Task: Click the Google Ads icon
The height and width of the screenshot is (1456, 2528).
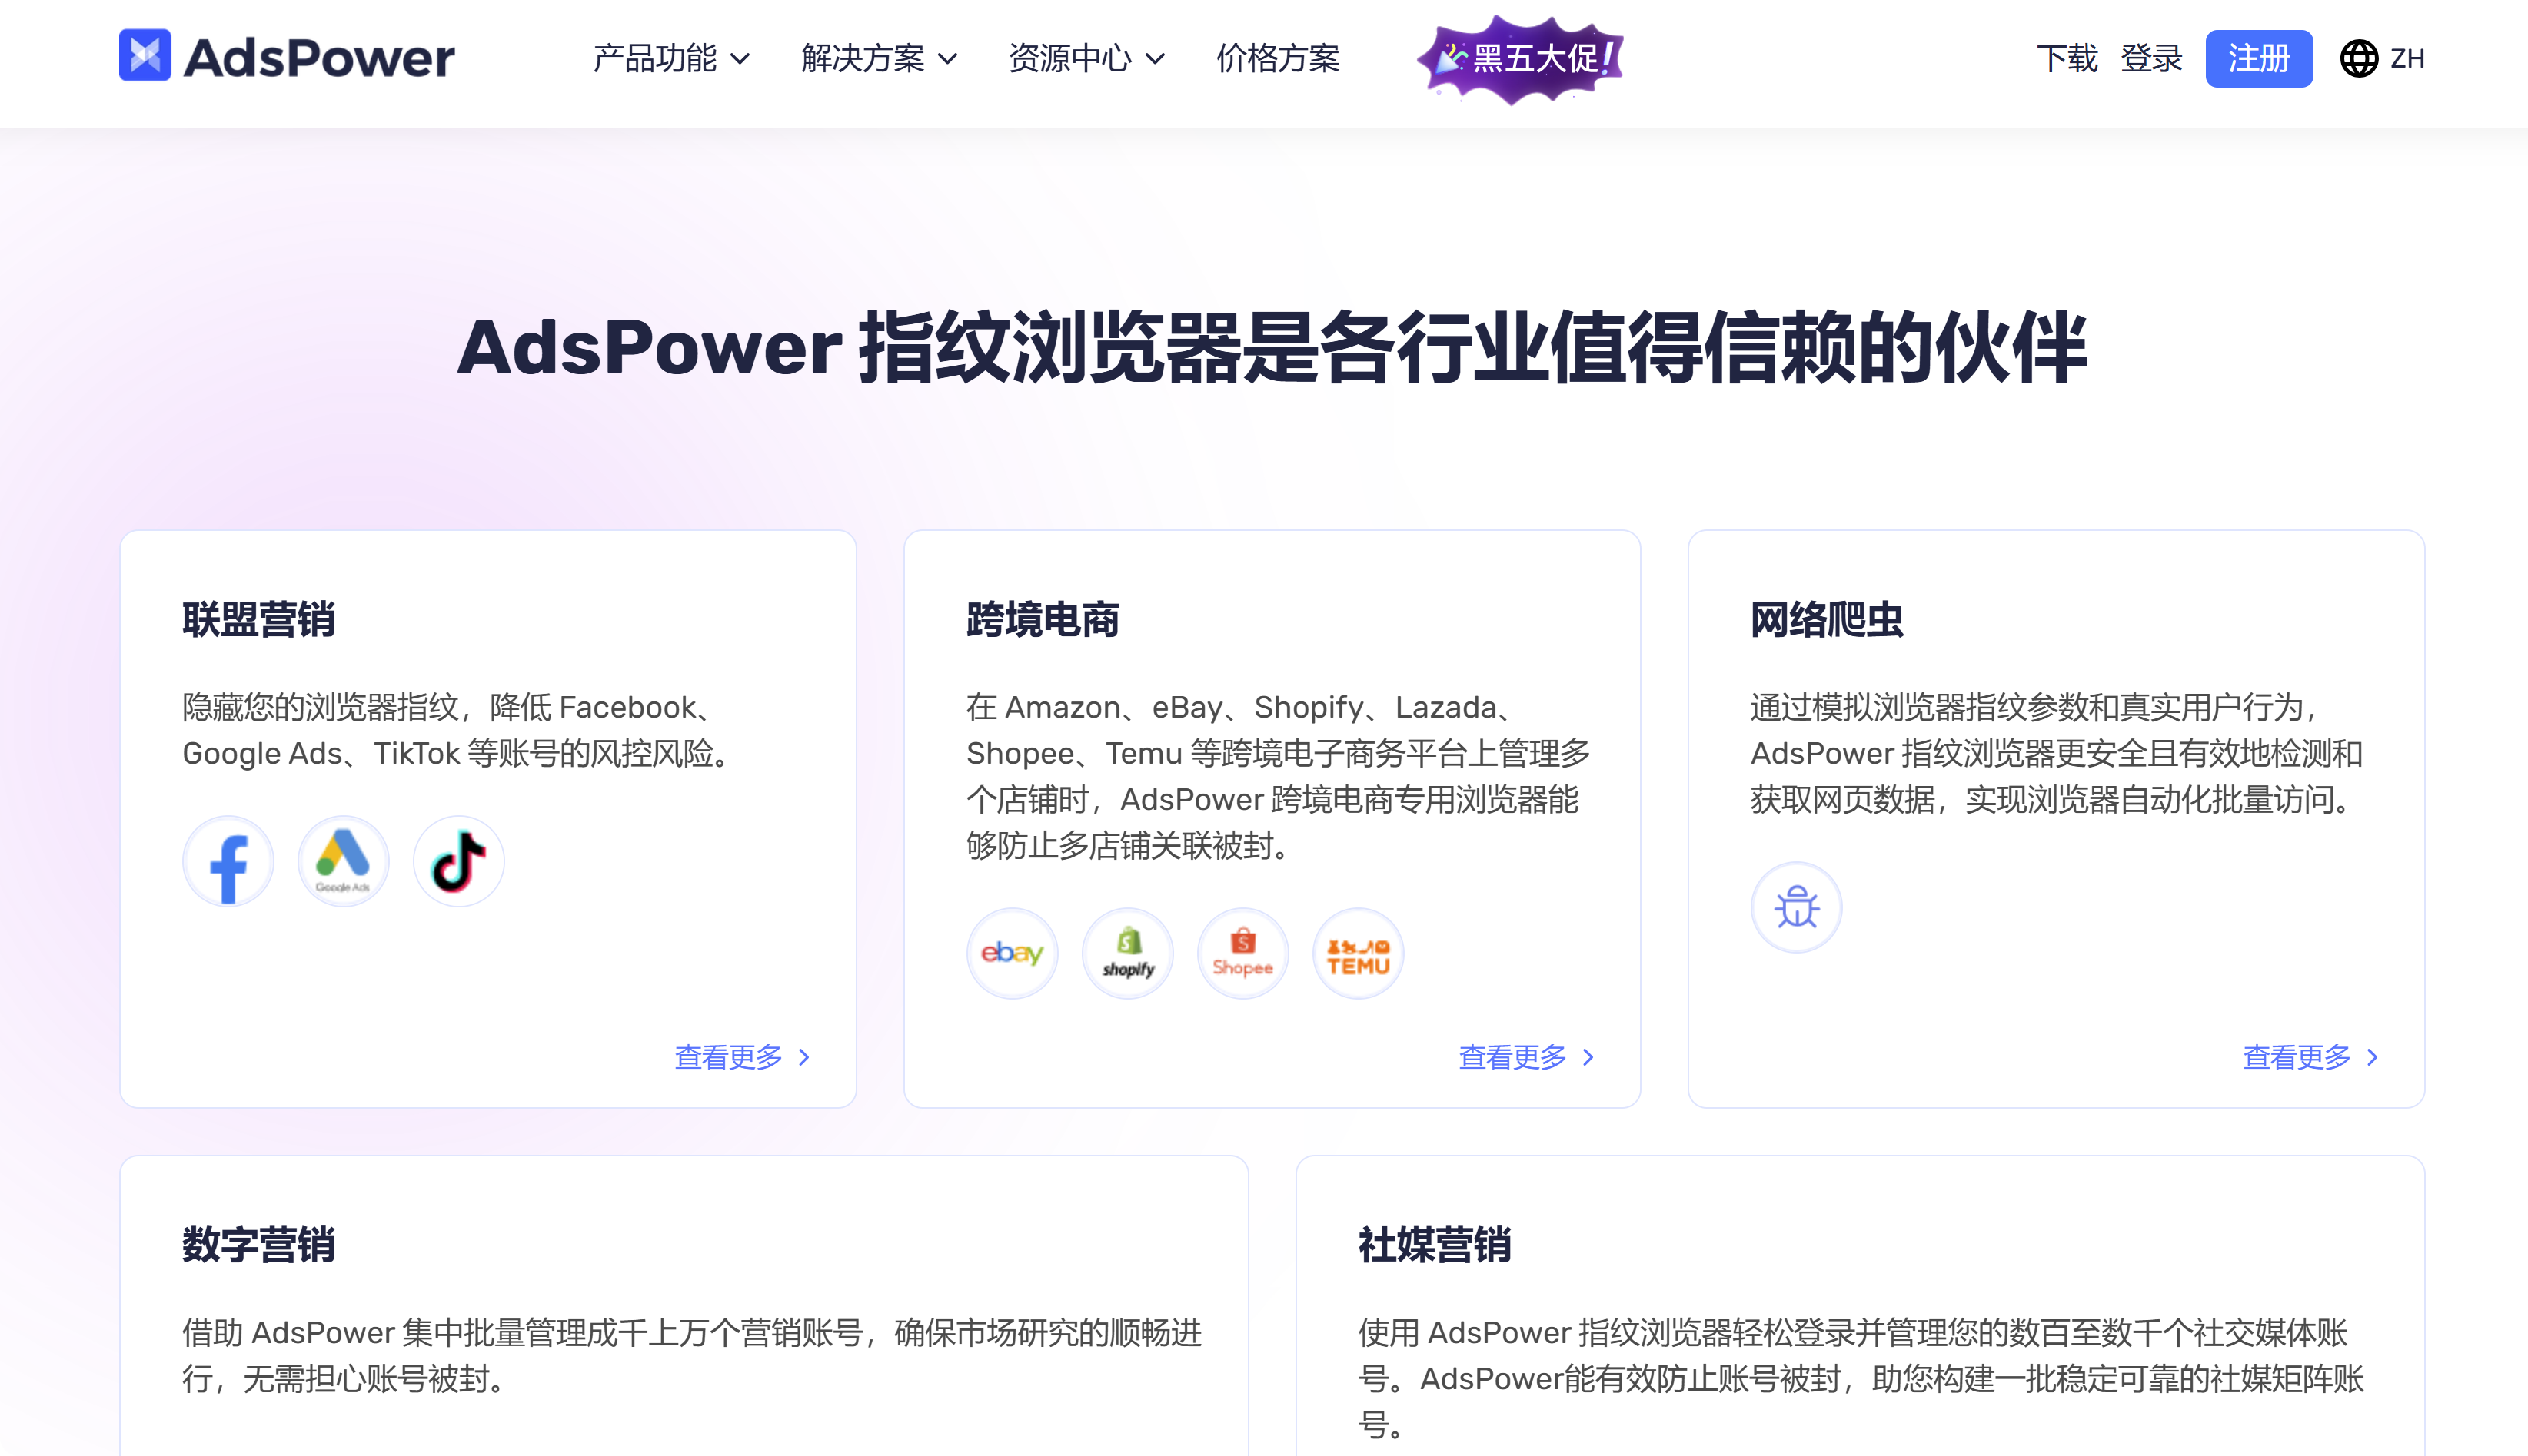Action: pos(342,860)
